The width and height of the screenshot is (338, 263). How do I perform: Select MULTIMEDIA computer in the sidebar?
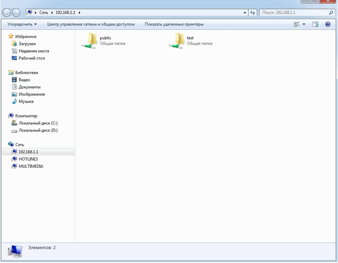coord(31,166)
